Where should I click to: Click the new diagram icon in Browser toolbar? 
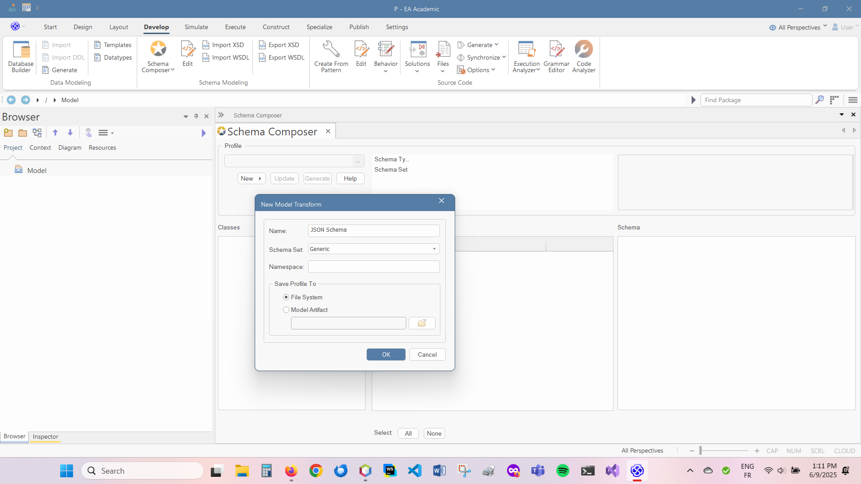point(37,133)
